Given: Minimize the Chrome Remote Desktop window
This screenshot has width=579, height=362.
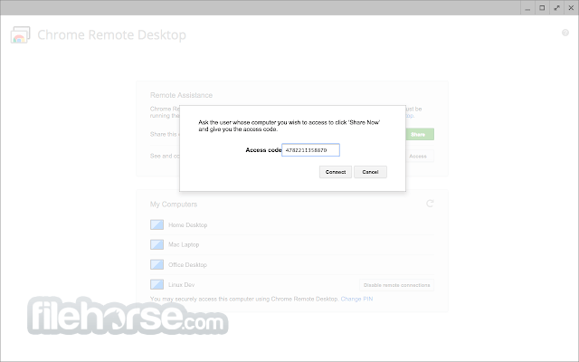Looking at the screenshot, I should pyautogui.click(x=527, y=8).
